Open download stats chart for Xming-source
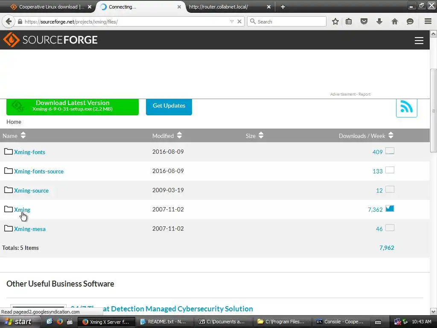 click(x=390, y=189)
